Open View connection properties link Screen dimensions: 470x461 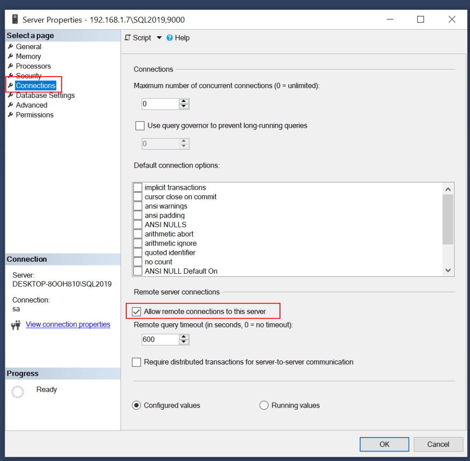pyautogui.click(x=68, y=325)
